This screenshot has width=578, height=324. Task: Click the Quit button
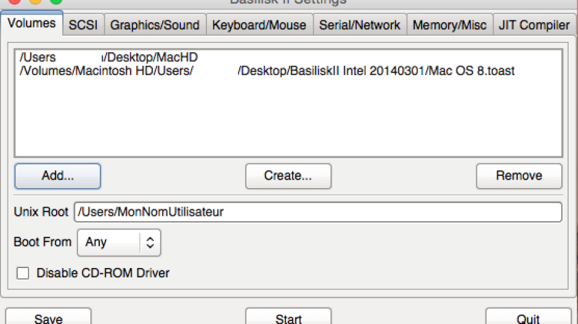(x=528, y=317)
